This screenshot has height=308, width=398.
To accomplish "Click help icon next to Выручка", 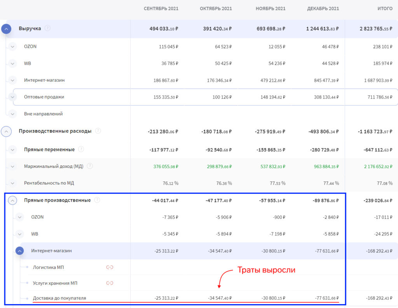I will (x=47, y=28).
